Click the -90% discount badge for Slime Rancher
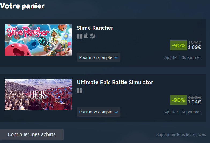210x143 pixels. [x=178, y=45]
